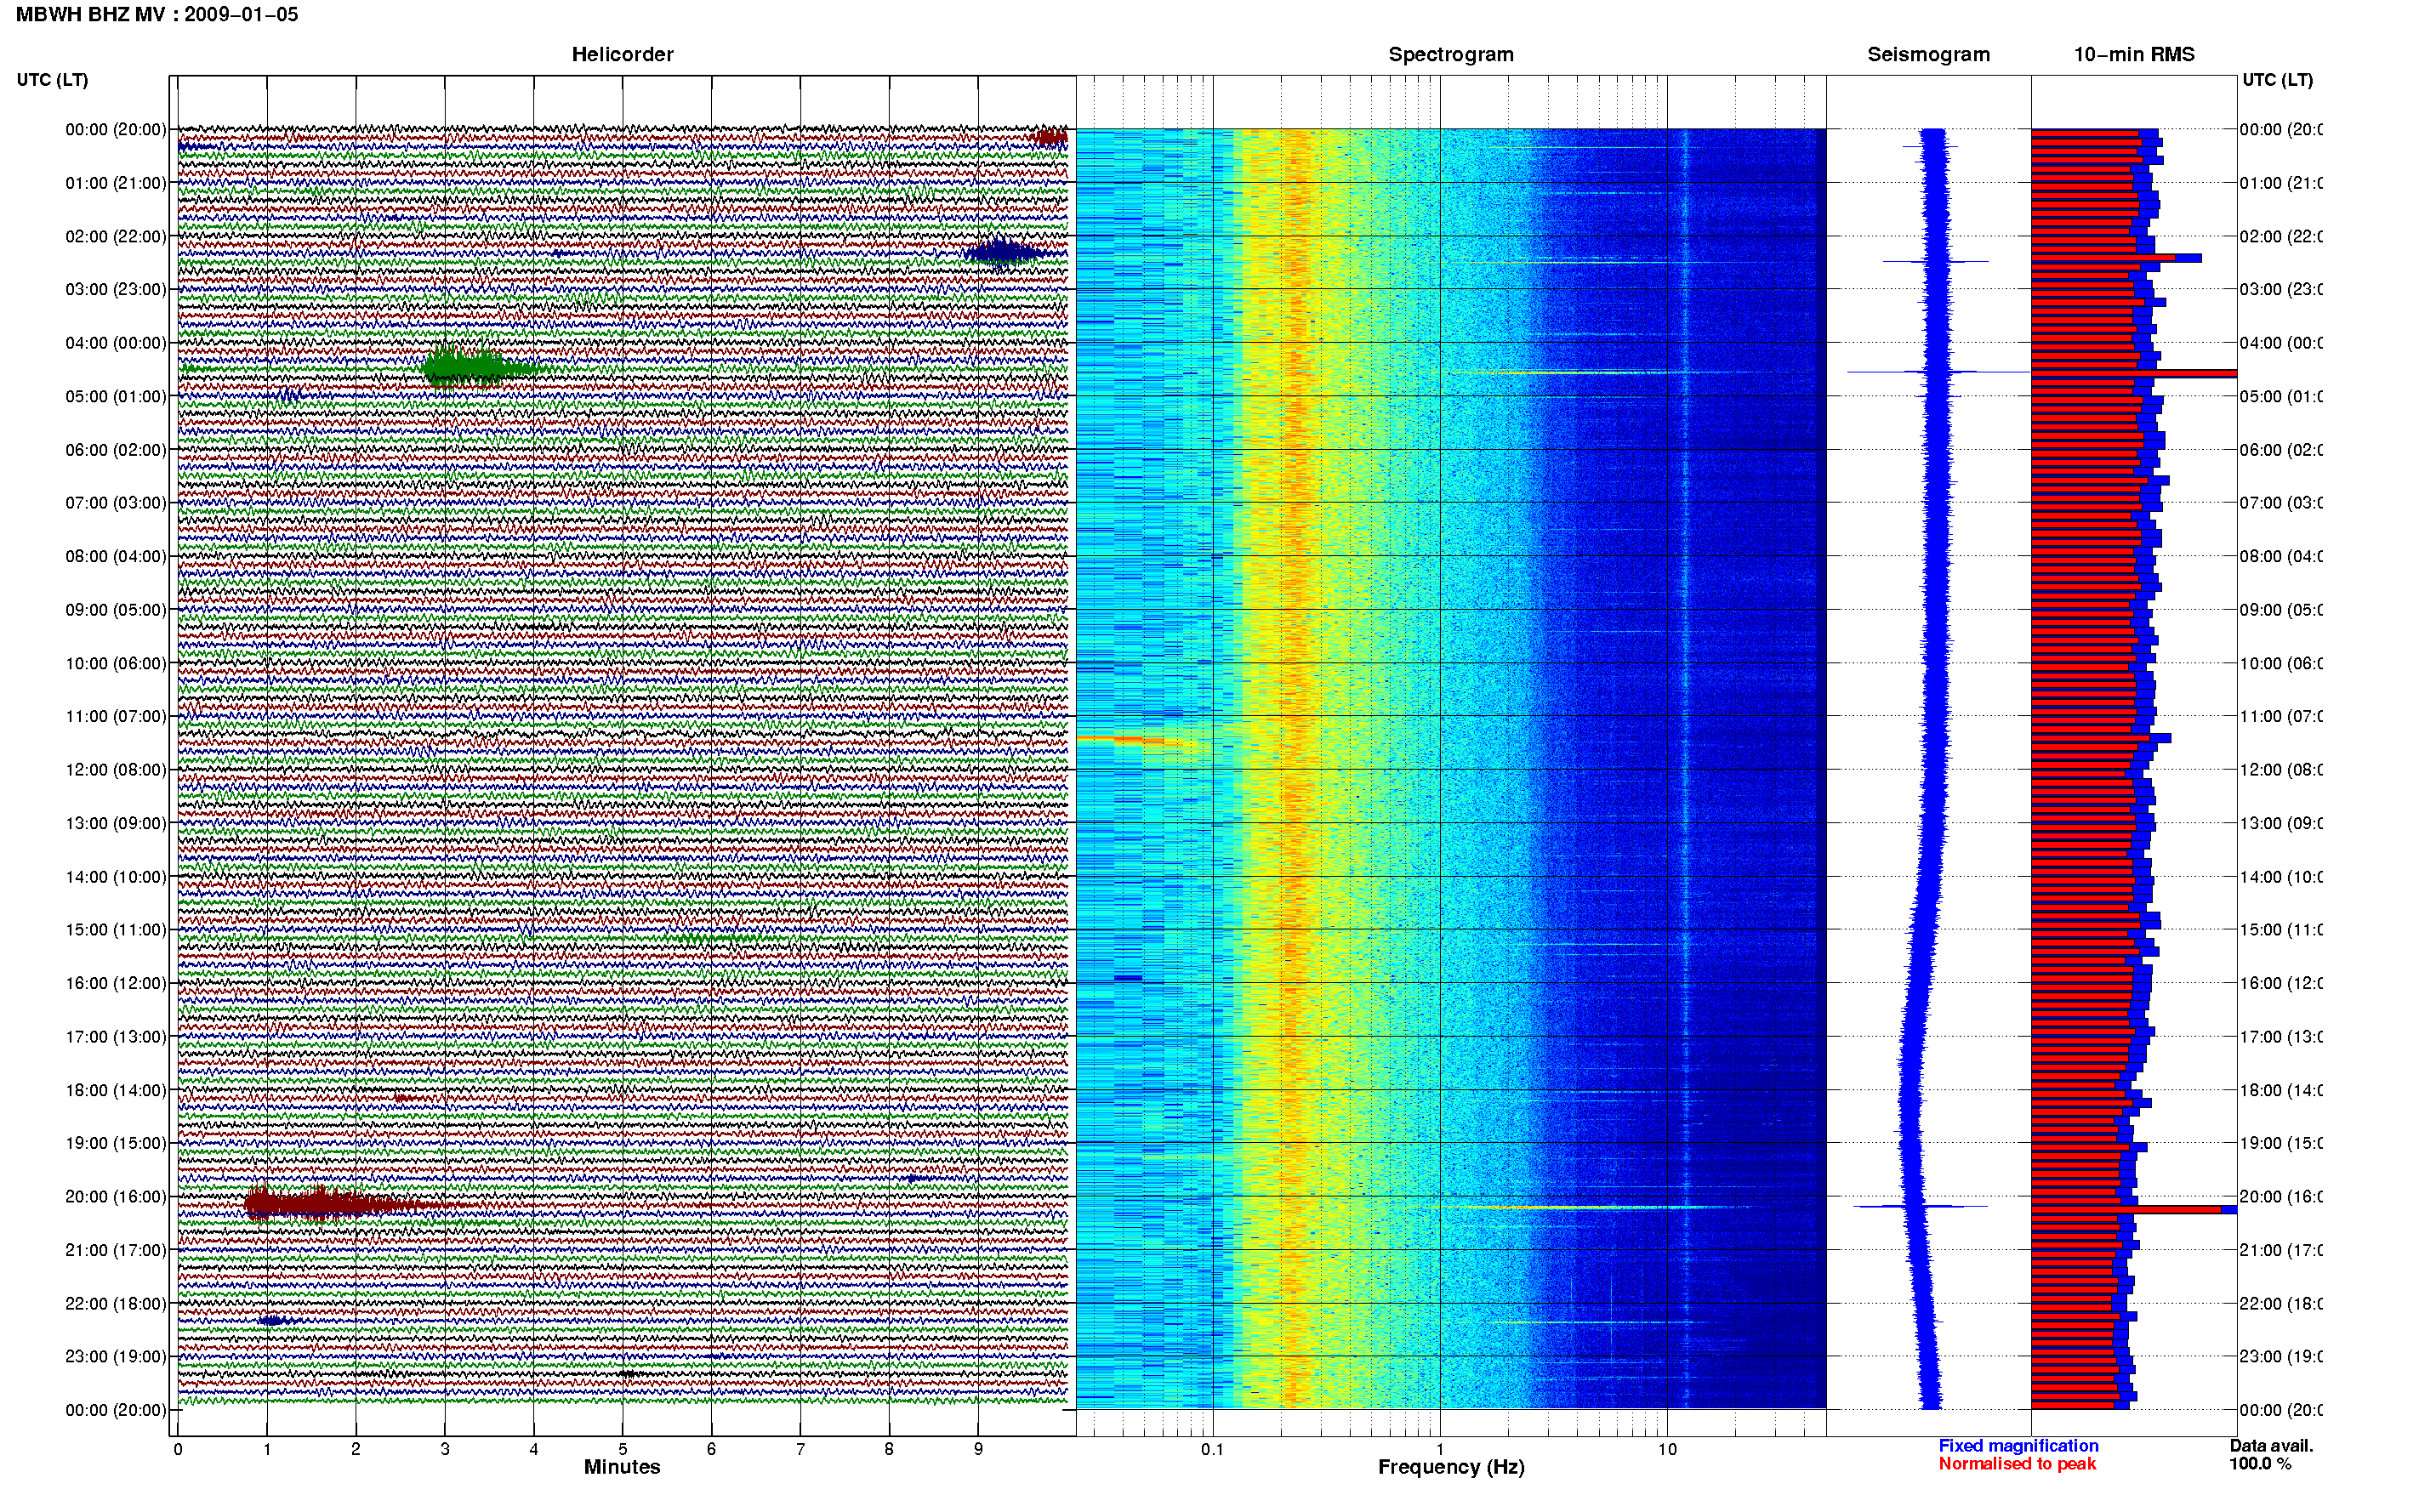
Task: Click the left 15:00 (11:00) time label
Action: pos(116,930)
